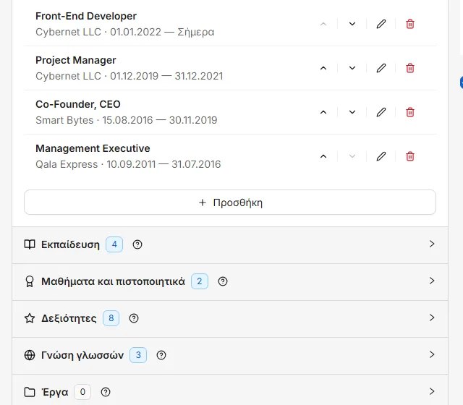Image resolution: width=463 pixels, height=405 pixels.
Task: Edit the Front-End Developer entry
Action: click(x=381, y=24)
